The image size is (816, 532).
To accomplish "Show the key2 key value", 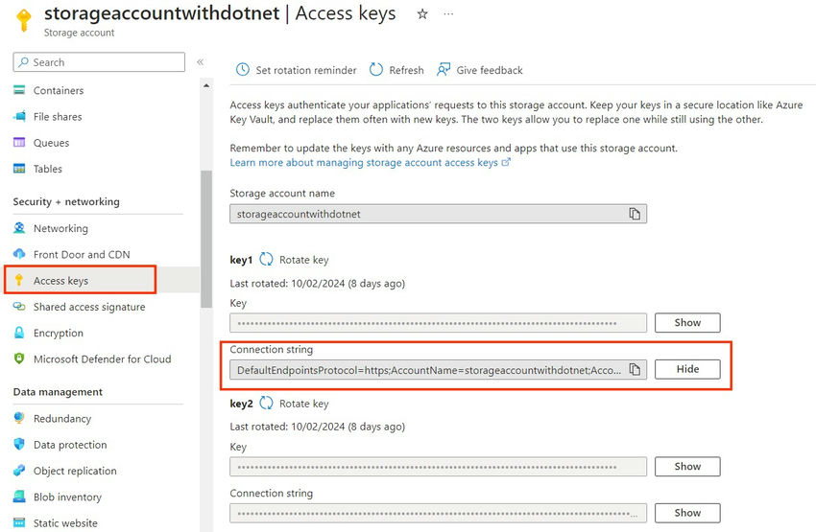I will tap(687, 467).
